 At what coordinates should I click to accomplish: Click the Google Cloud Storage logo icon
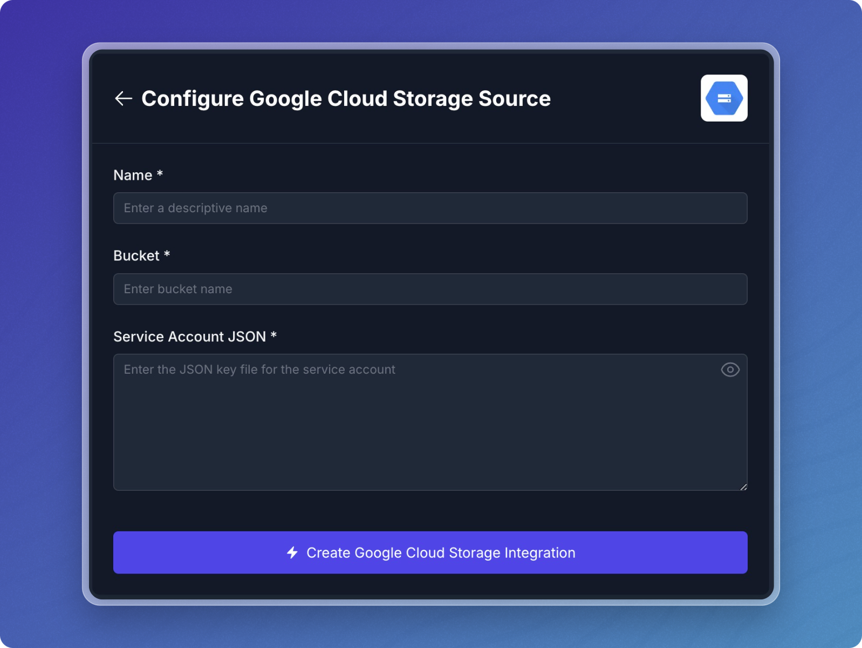(724, 98)
